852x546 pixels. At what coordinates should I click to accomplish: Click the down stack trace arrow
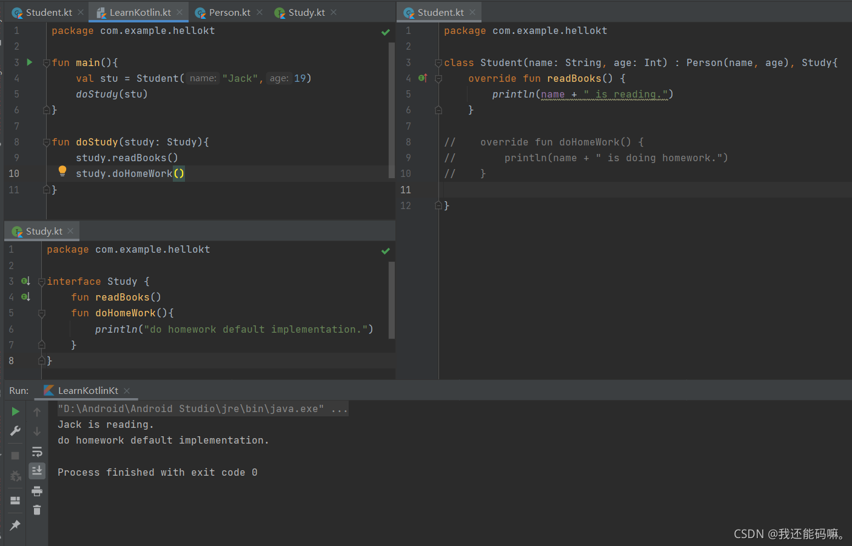click(37, 431)
